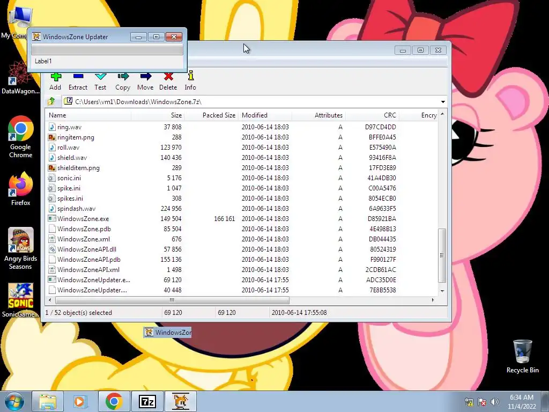Select WindowsZoneAPI.dll file name
This screenshot has height=412, width=549.
(x=87, y=249)
